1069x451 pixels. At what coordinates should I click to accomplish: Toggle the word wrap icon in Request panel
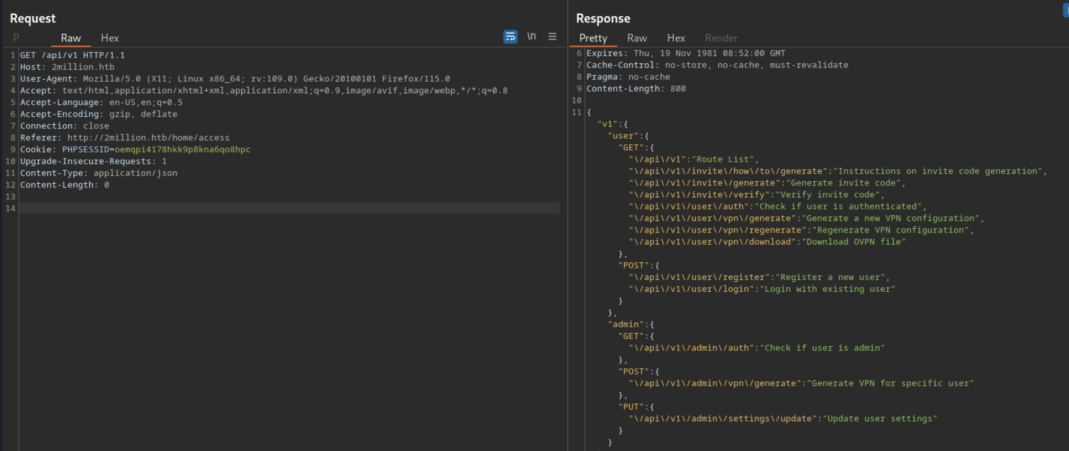[510, 37]
